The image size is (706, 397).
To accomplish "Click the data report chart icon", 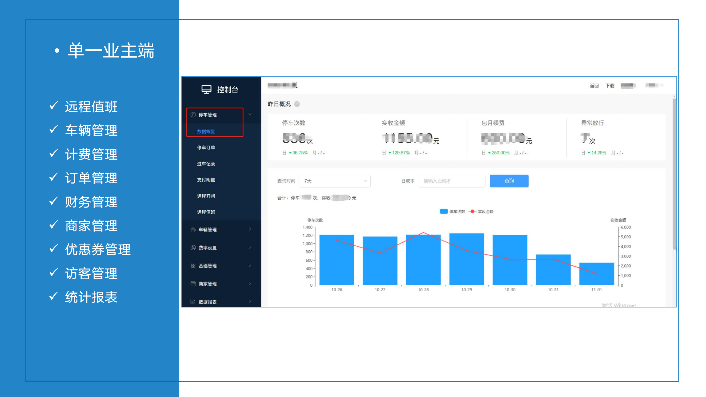I will tap(193, 302).
